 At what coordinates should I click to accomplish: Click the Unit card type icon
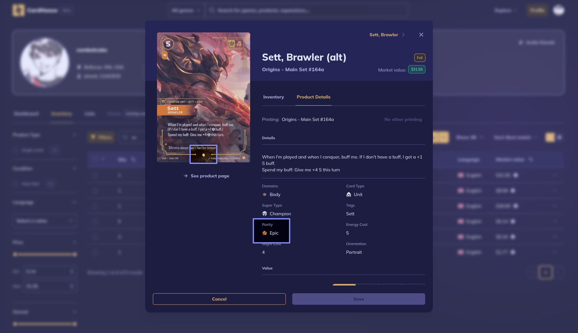[349, 194]
